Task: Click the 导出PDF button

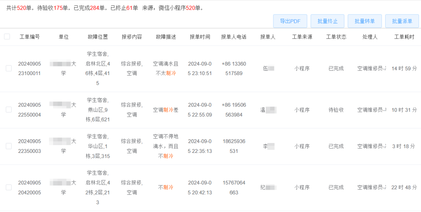Action: click(290, 21)
